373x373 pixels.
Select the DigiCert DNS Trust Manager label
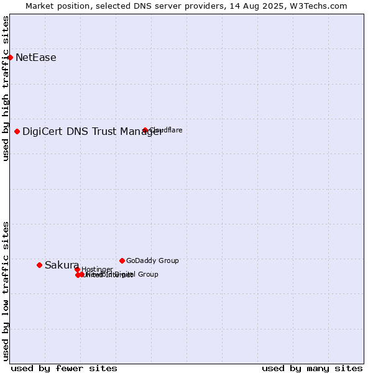click(93, 132)
